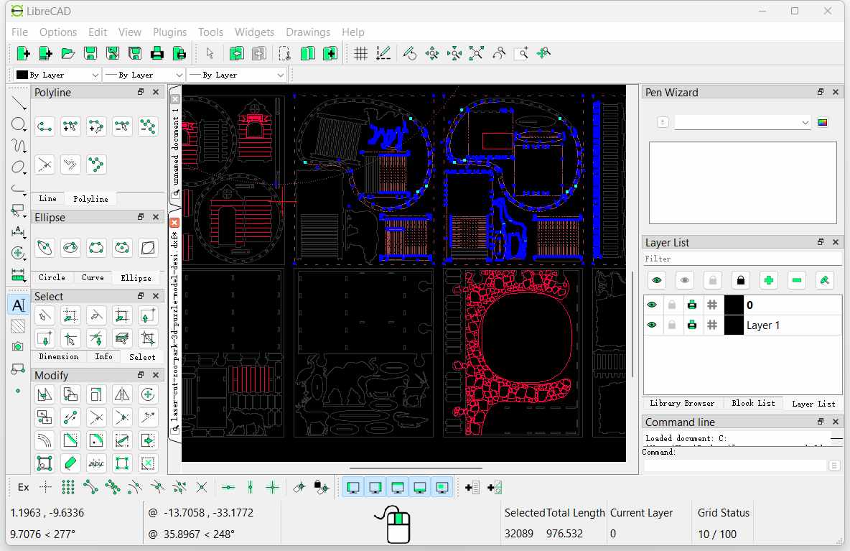Toggle print setting of Layer 1
This screenshot has height=551, width=850.
(x=692, y=325)
